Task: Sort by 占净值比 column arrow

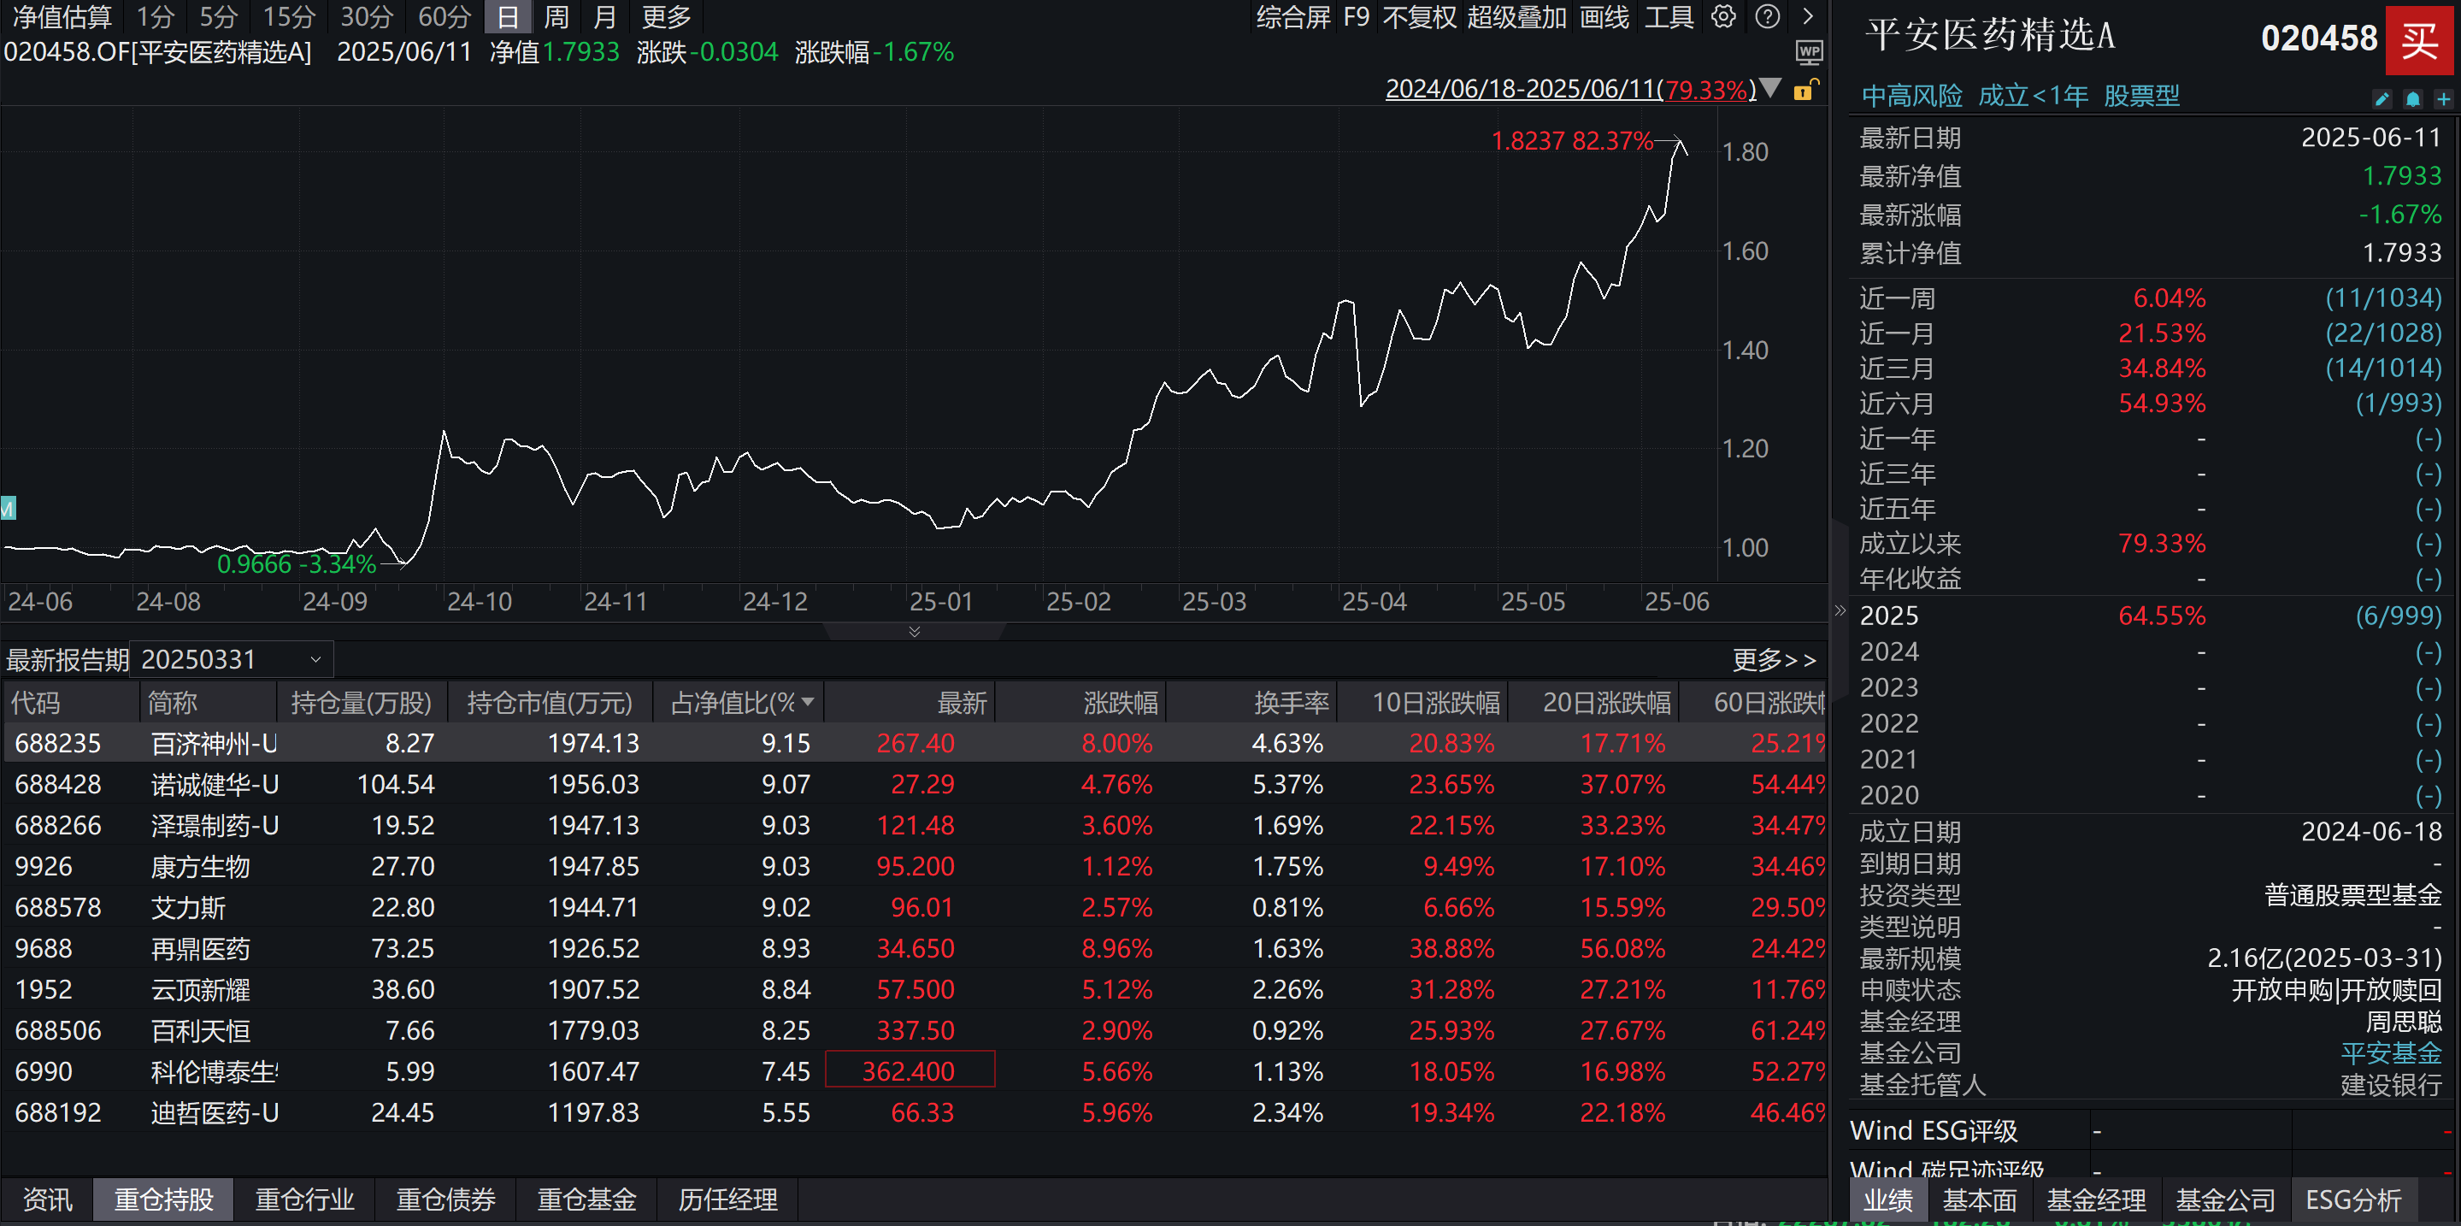Action: (809, 703)
